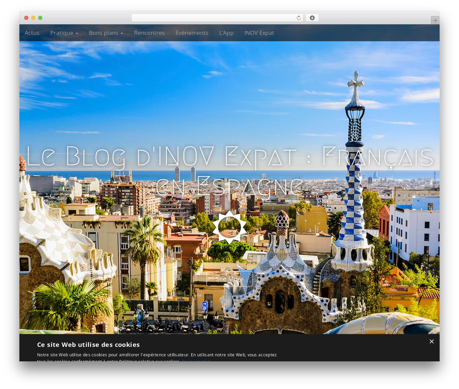Click the blog title heading "Le Blog d'INOV Expat"
Viewport: 459px width, 389px height.
coord(229,172)
